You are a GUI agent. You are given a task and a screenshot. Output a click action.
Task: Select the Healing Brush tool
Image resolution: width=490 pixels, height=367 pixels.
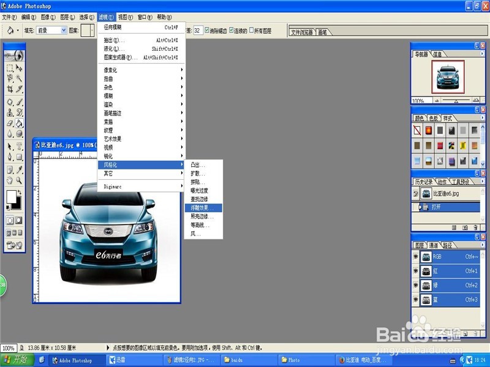click(10, 102)
